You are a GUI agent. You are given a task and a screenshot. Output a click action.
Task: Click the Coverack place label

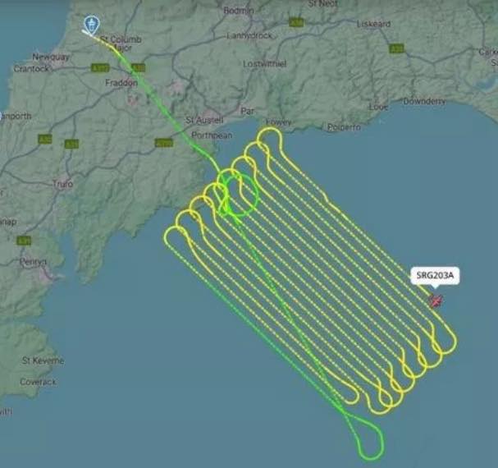tap(38, 382)
